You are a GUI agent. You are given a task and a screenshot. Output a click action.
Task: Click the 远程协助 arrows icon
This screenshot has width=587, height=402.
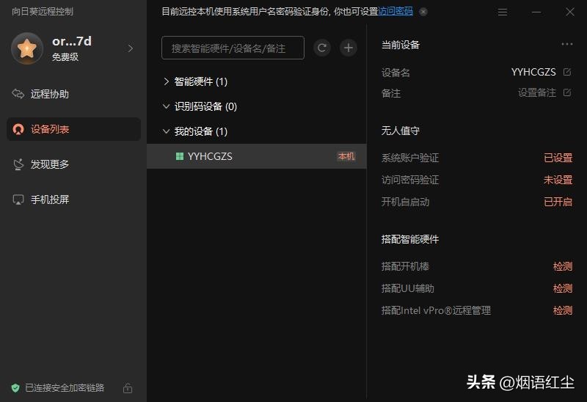pyautogui.click(x=18, y=94)
